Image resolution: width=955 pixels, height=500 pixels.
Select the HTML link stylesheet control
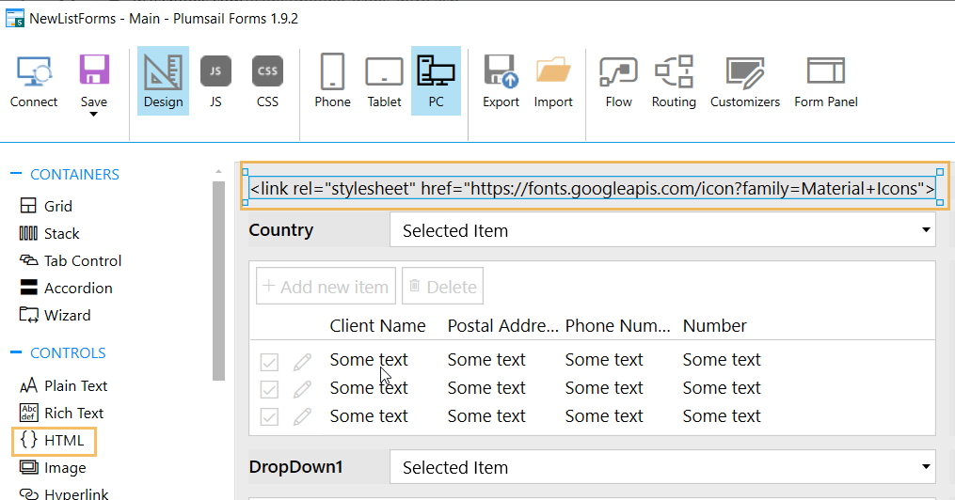593,189
